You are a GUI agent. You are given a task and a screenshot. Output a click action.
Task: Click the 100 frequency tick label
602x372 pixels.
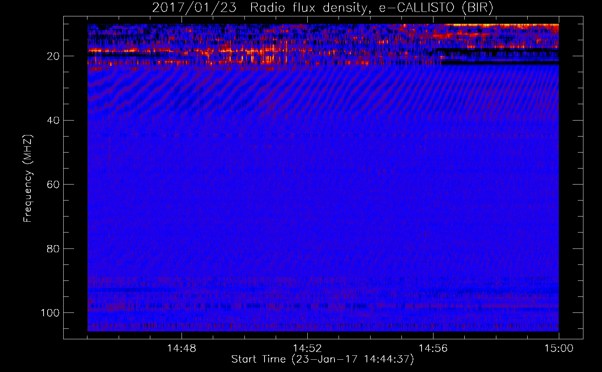(x=50, y=313)
